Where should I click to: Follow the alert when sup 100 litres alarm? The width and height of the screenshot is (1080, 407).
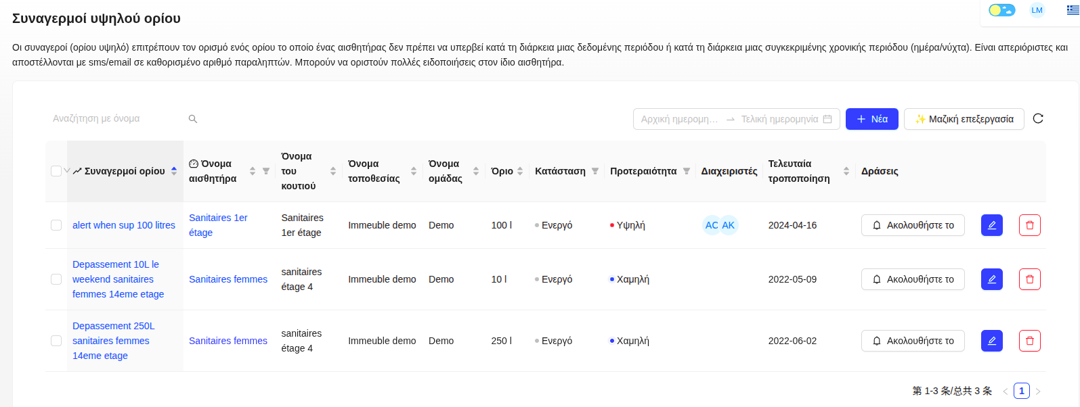pos(913,225)
